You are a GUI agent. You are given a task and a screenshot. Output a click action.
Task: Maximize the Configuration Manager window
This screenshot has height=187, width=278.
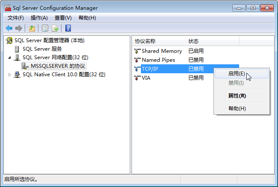click(x=253, y=8)
